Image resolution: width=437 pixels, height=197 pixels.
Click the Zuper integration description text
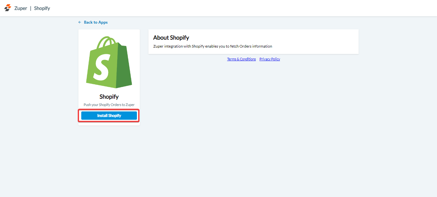213,46
